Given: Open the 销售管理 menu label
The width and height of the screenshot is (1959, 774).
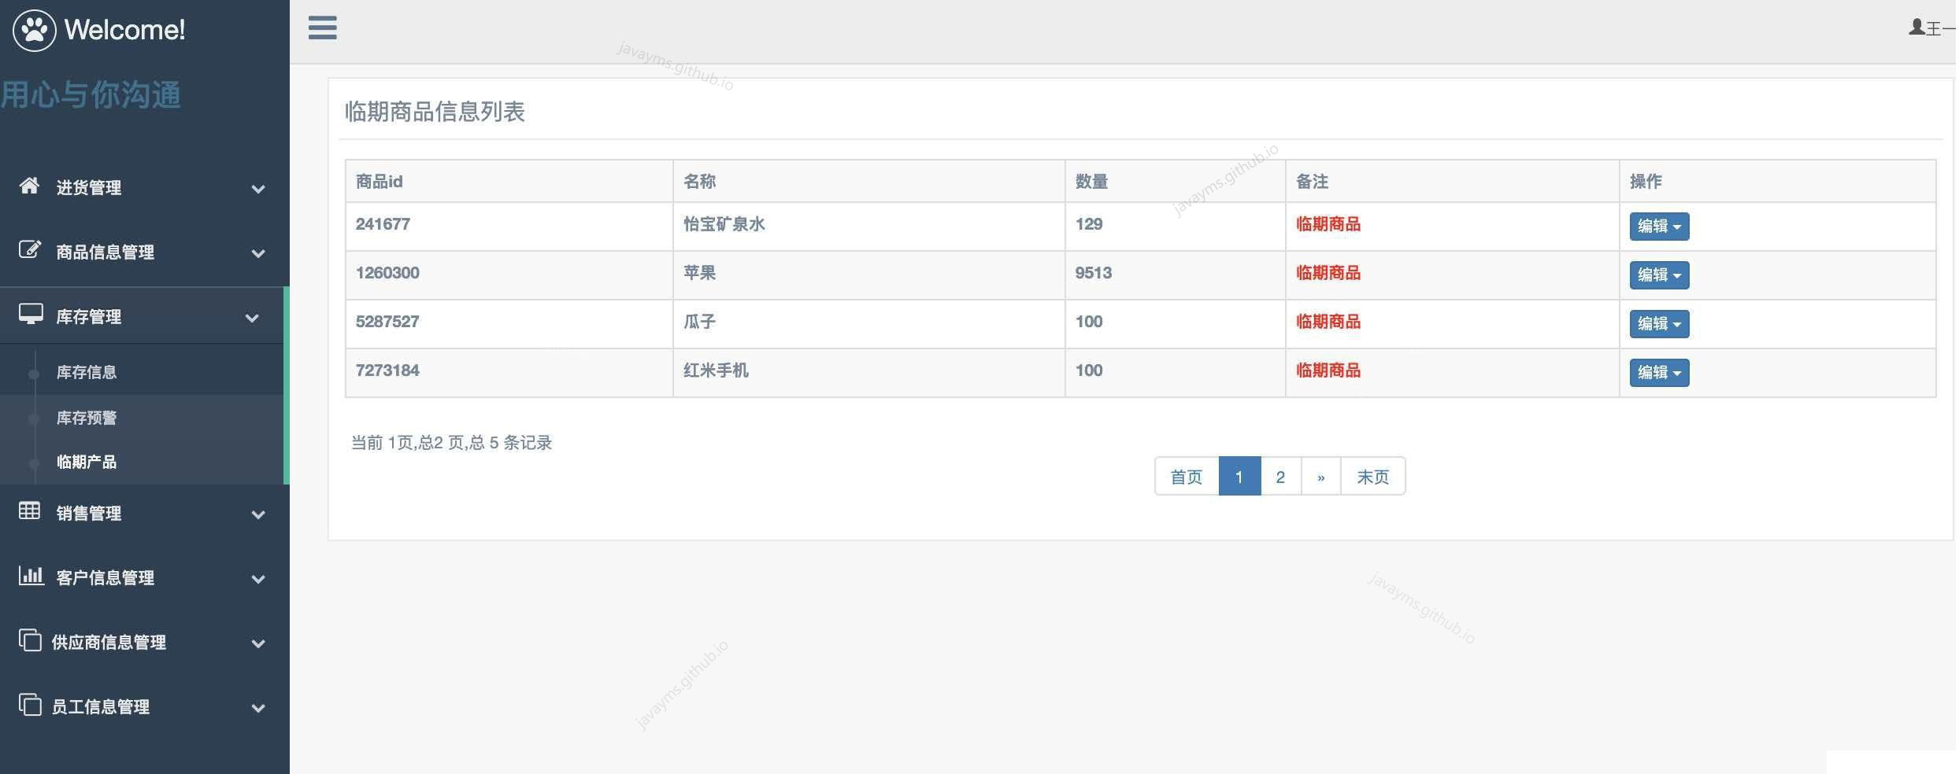Looking at the screenshot, I should [x=88, y=513].
